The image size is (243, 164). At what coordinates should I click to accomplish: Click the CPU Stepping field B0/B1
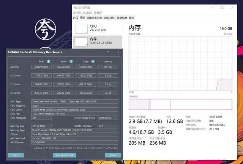pos(75,105)
